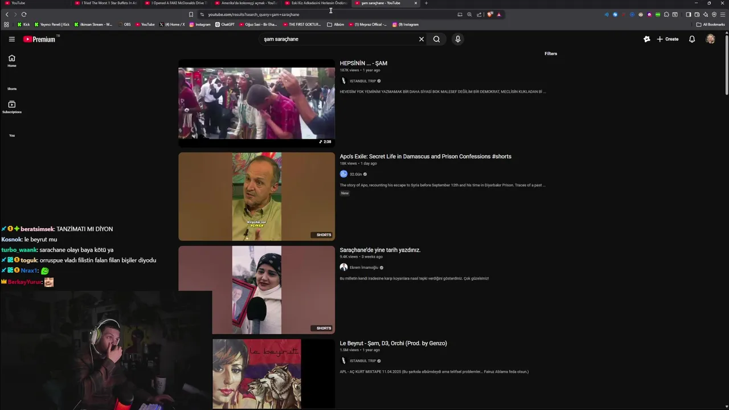Bookmark this page with the bookmark icon
This screenshot has height=410, width=729.
(x=191, y=14)
